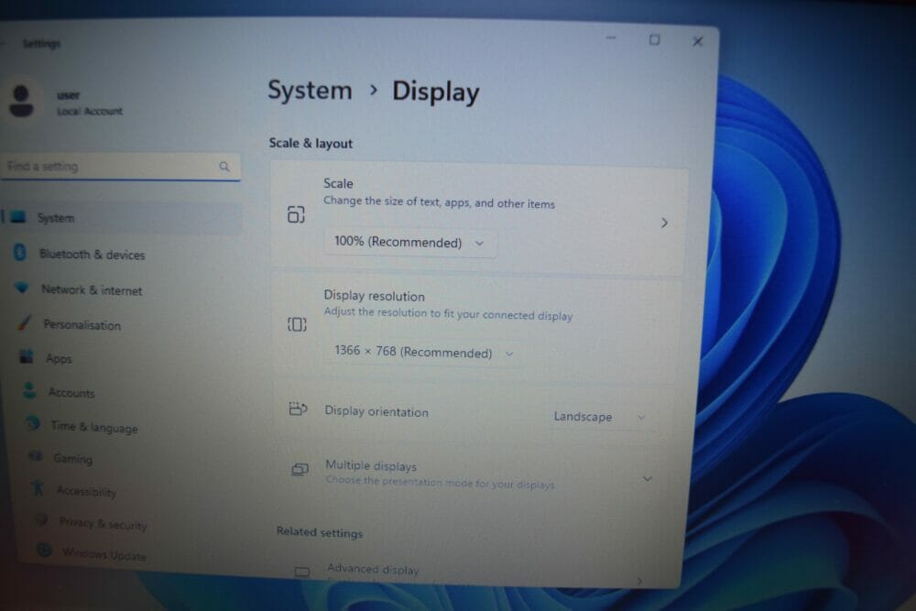The height and width of the screenshot is (611, 916).
Task: Click the Related settings heading text
Action: tap(320, 532)
